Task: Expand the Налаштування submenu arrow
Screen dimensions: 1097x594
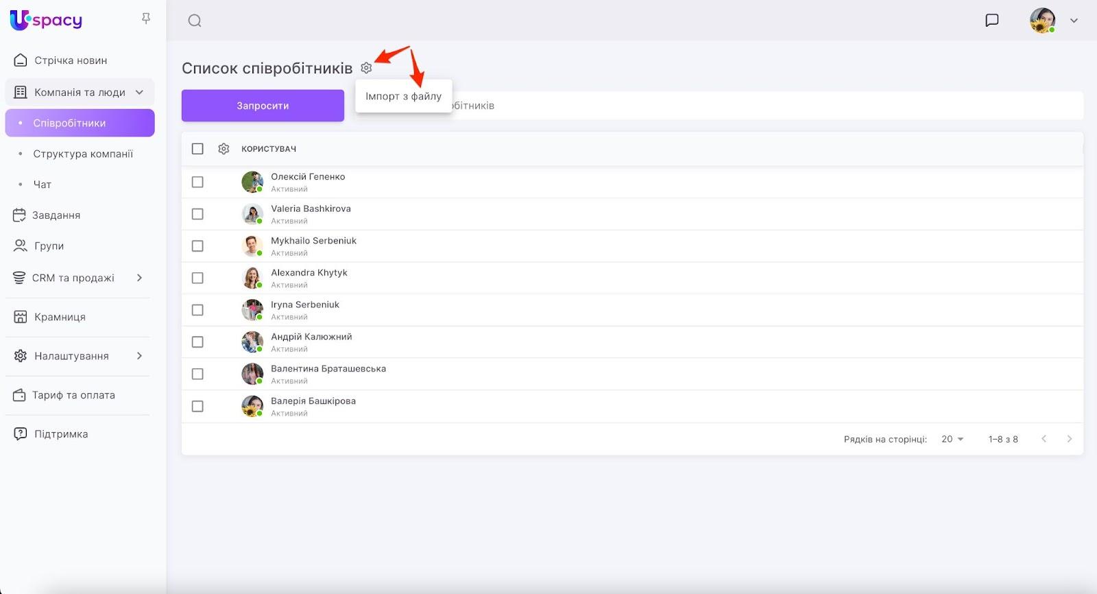Action: (x=139, y=356)
